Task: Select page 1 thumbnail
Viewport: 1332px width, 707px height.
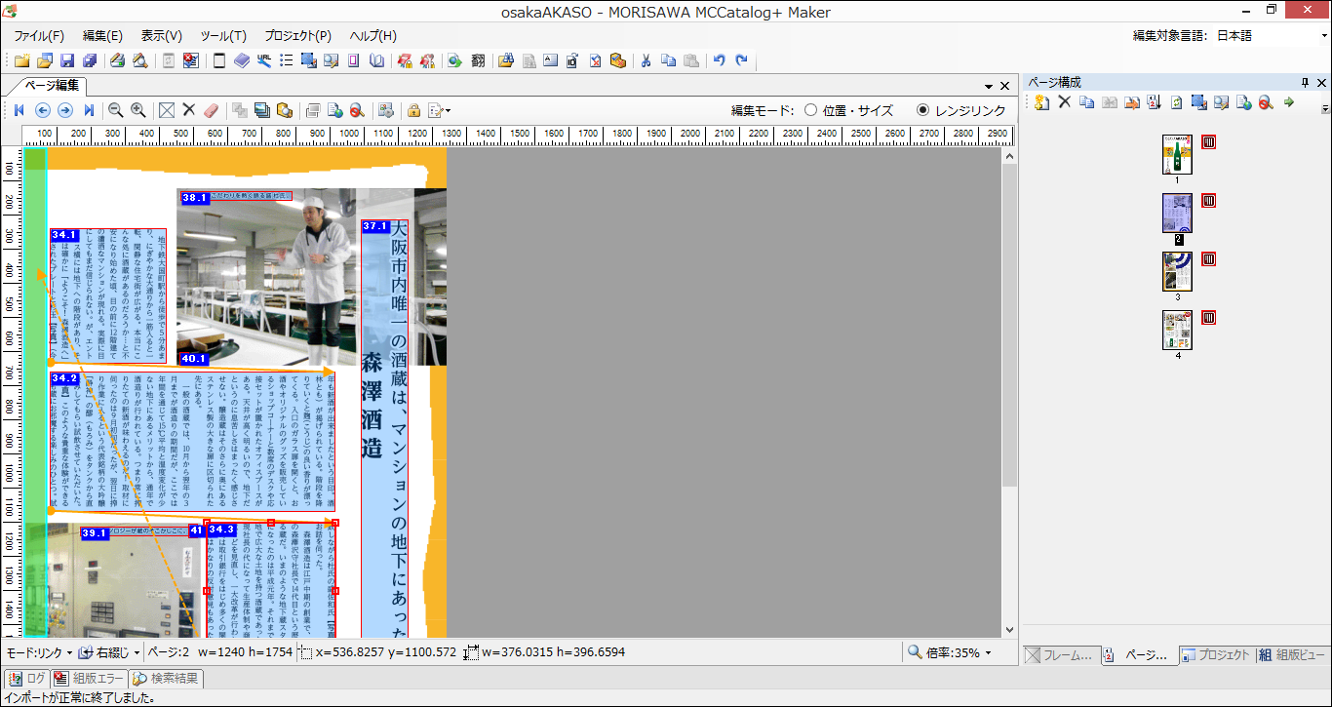Action: 1177,154
